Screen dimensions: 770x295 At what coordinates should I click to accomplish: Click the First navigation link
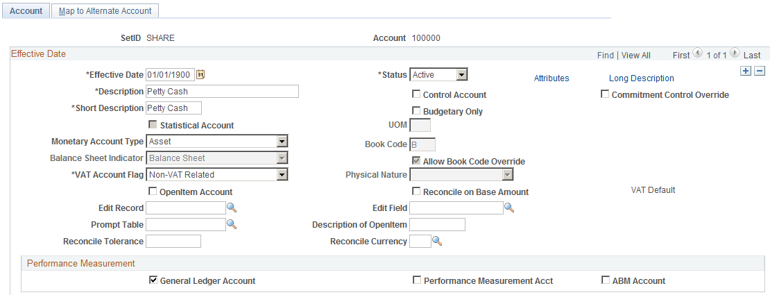(x=681, y=55)
